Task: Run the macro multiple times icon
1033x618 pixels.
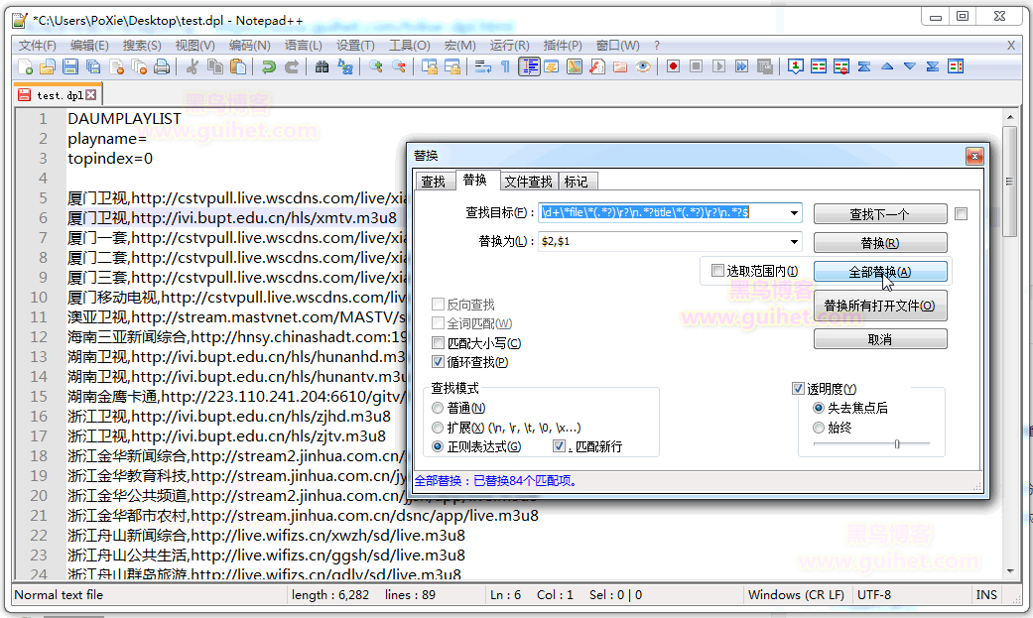Action: click(742, 66)
